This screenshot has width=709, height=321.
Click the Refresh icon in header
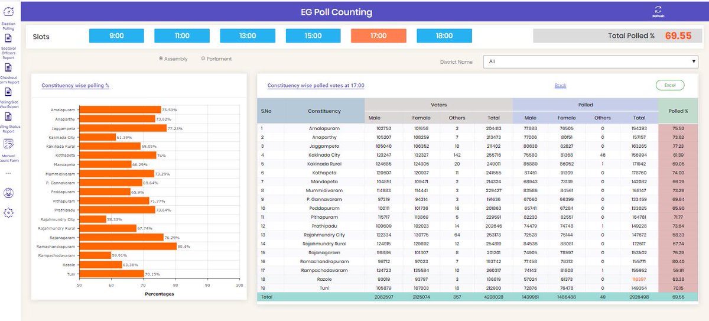[x=658, y=11]
